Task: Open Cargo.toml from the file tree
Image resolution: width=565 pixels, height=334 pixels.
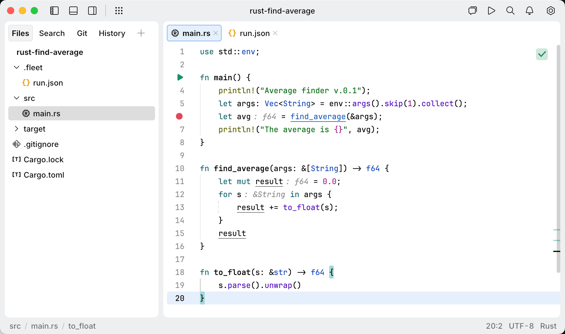Action: [44, 175]
